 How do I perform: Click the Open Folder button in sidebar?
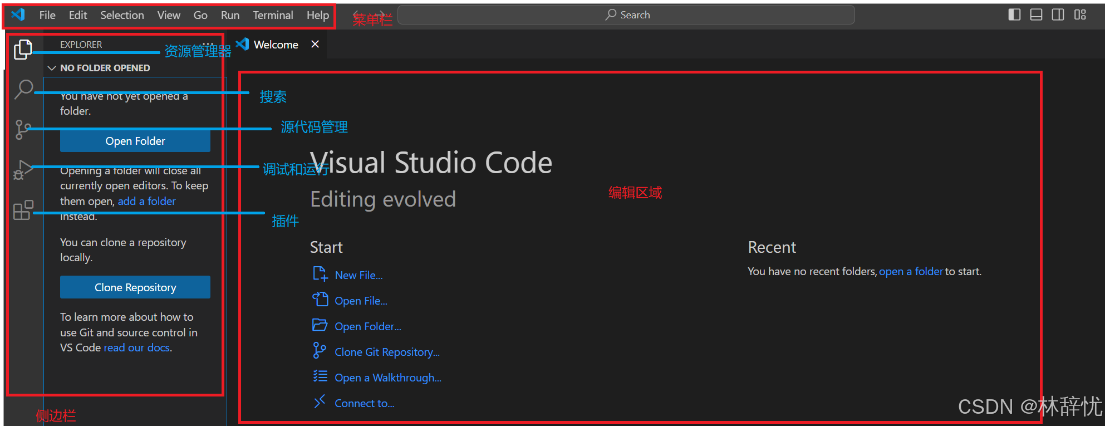tap(135, 141)
